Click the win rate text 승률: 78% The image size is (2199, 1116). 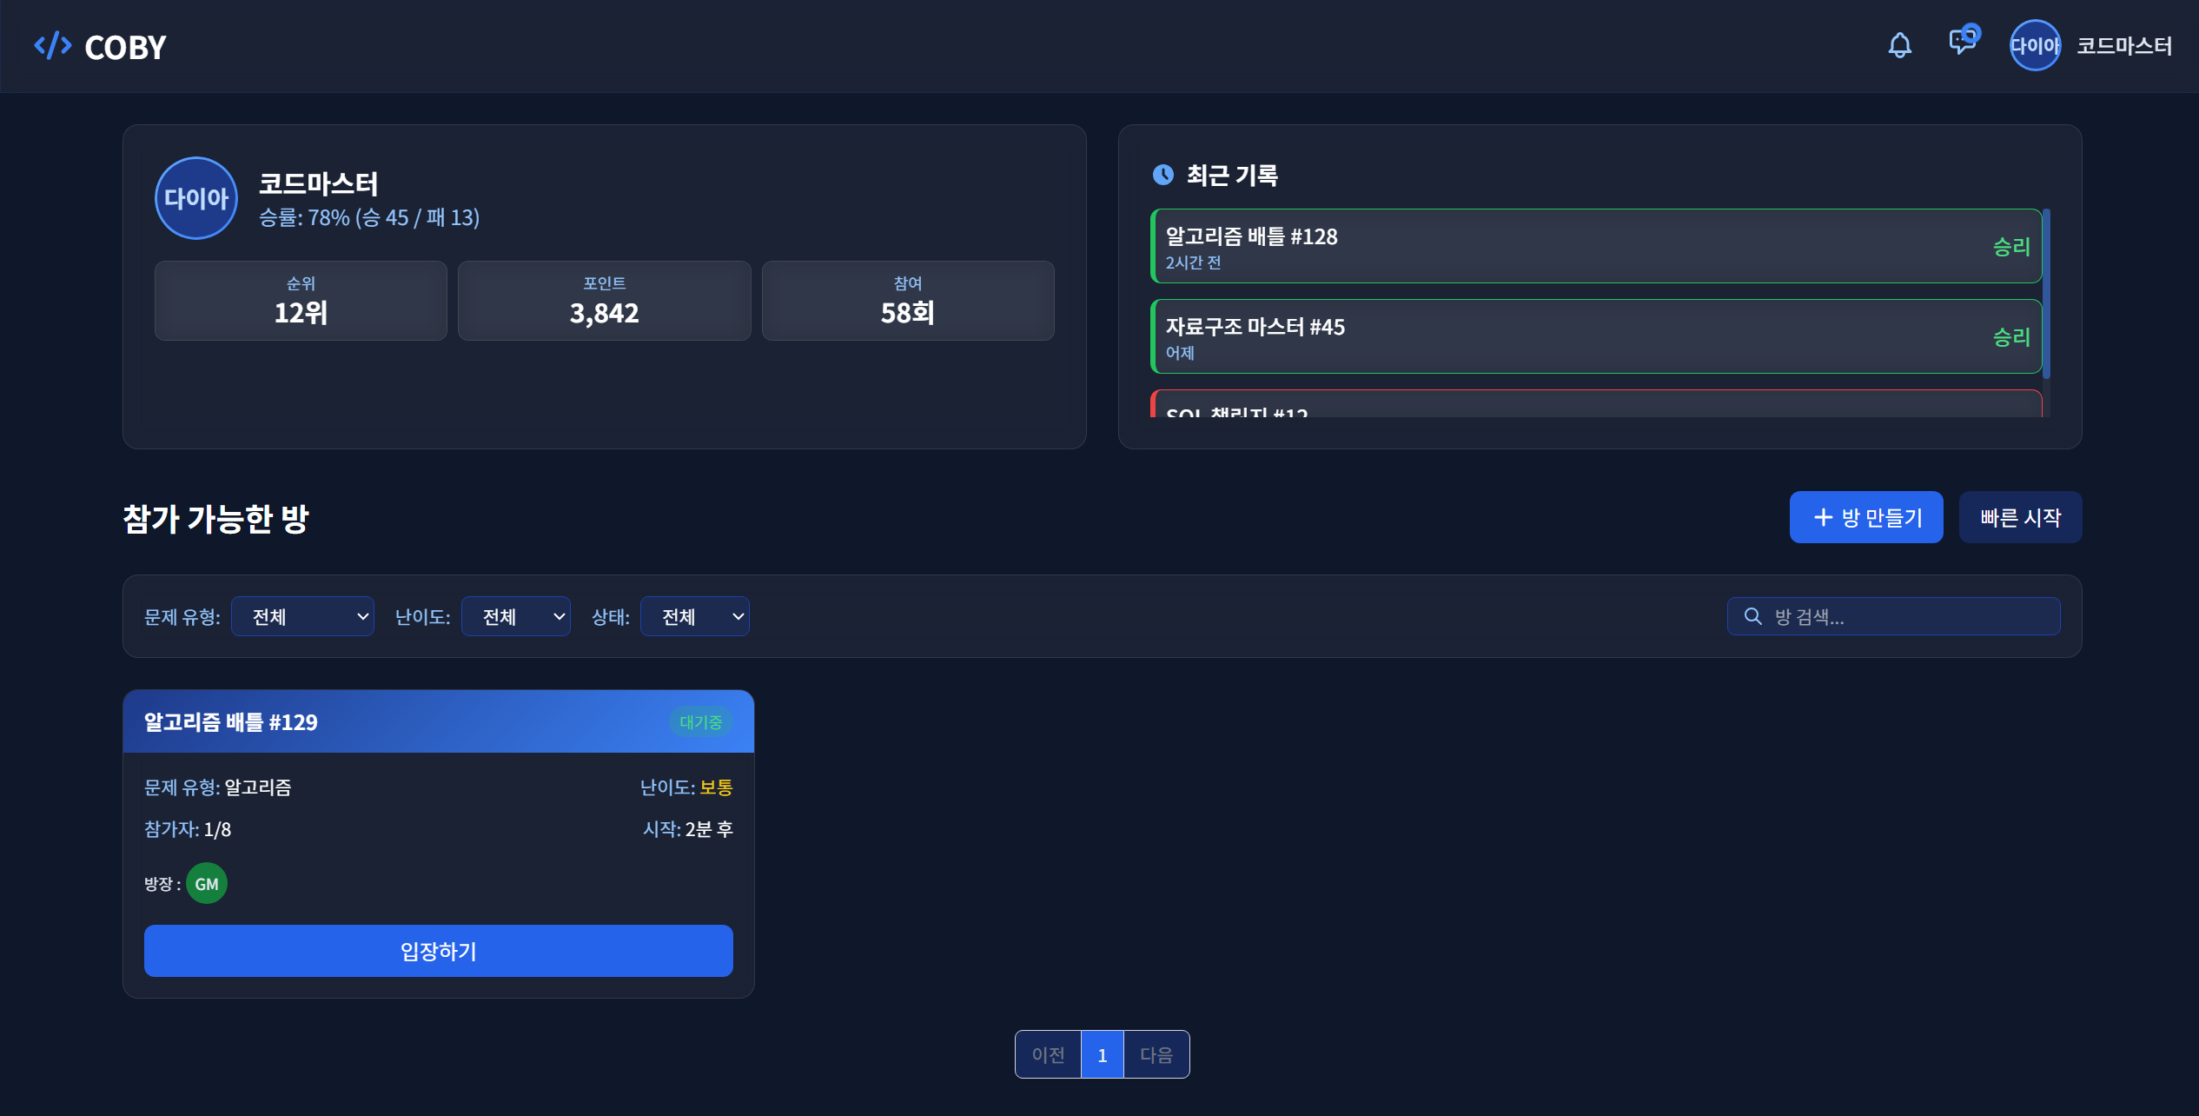click(369, 217)
